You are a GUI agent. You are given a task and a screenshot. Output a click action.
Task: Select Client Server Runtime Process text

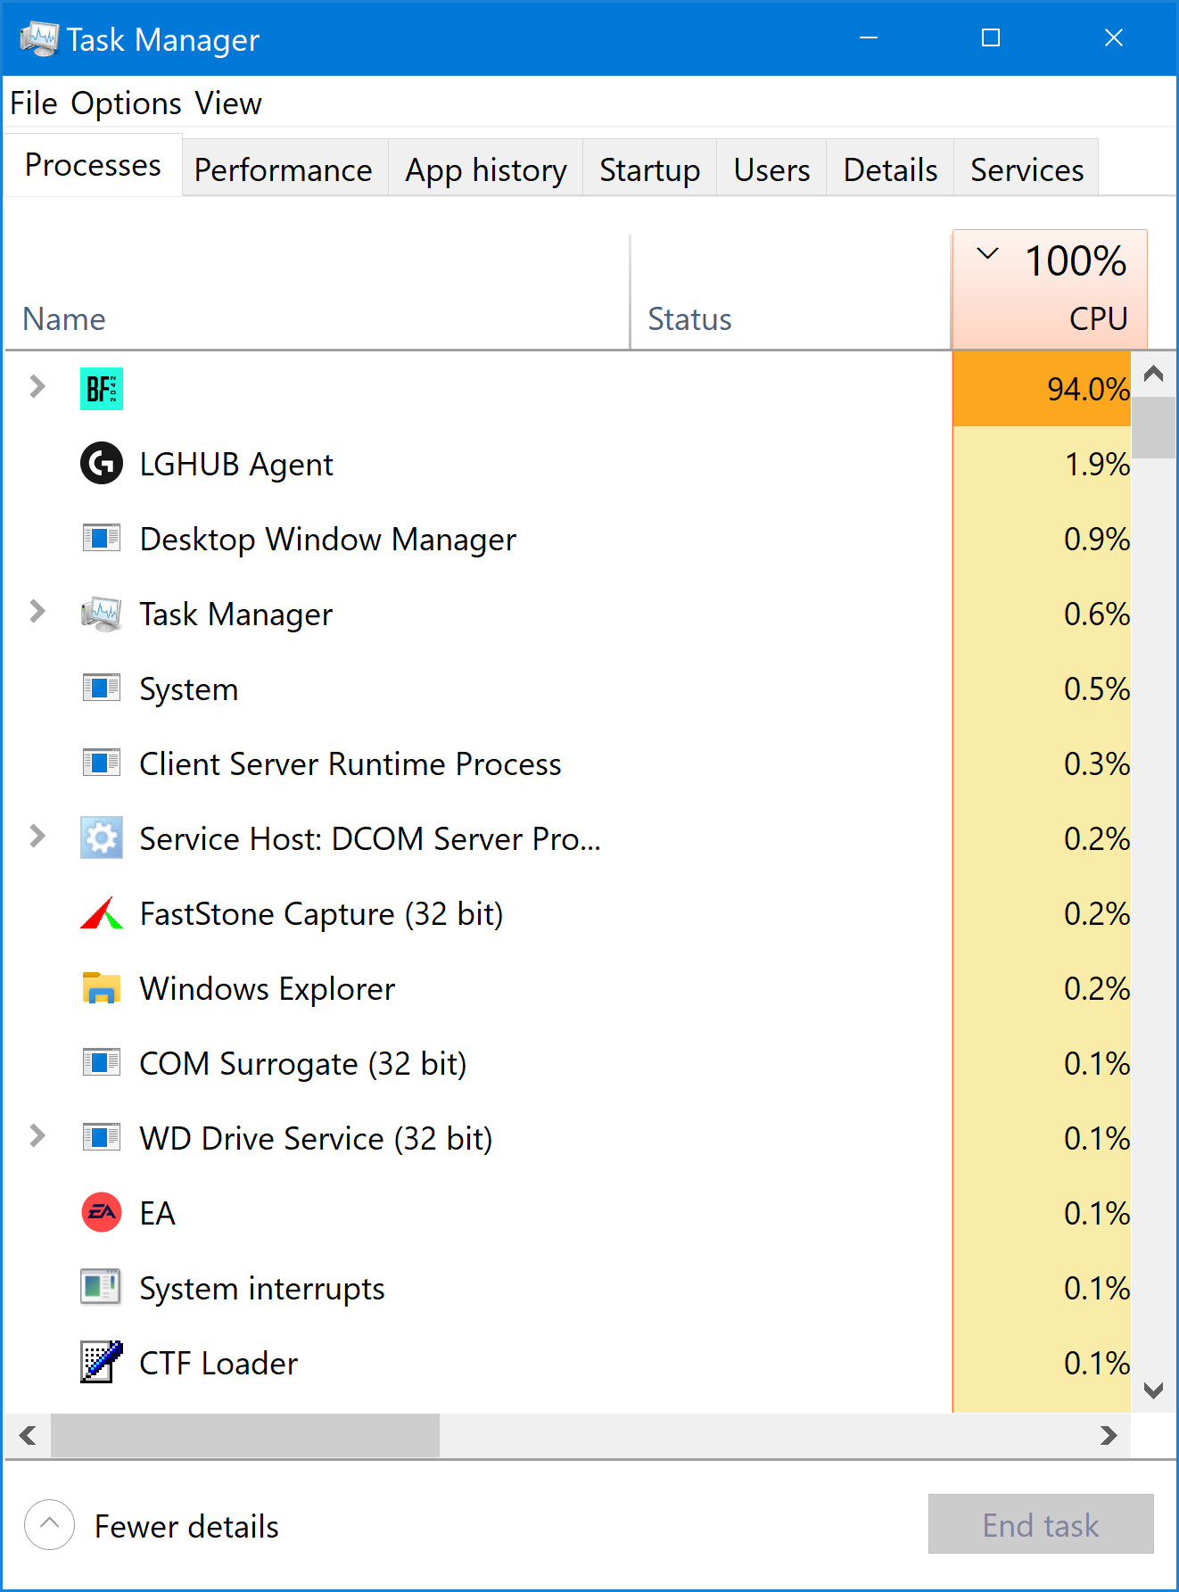click(x=350, y=764)
